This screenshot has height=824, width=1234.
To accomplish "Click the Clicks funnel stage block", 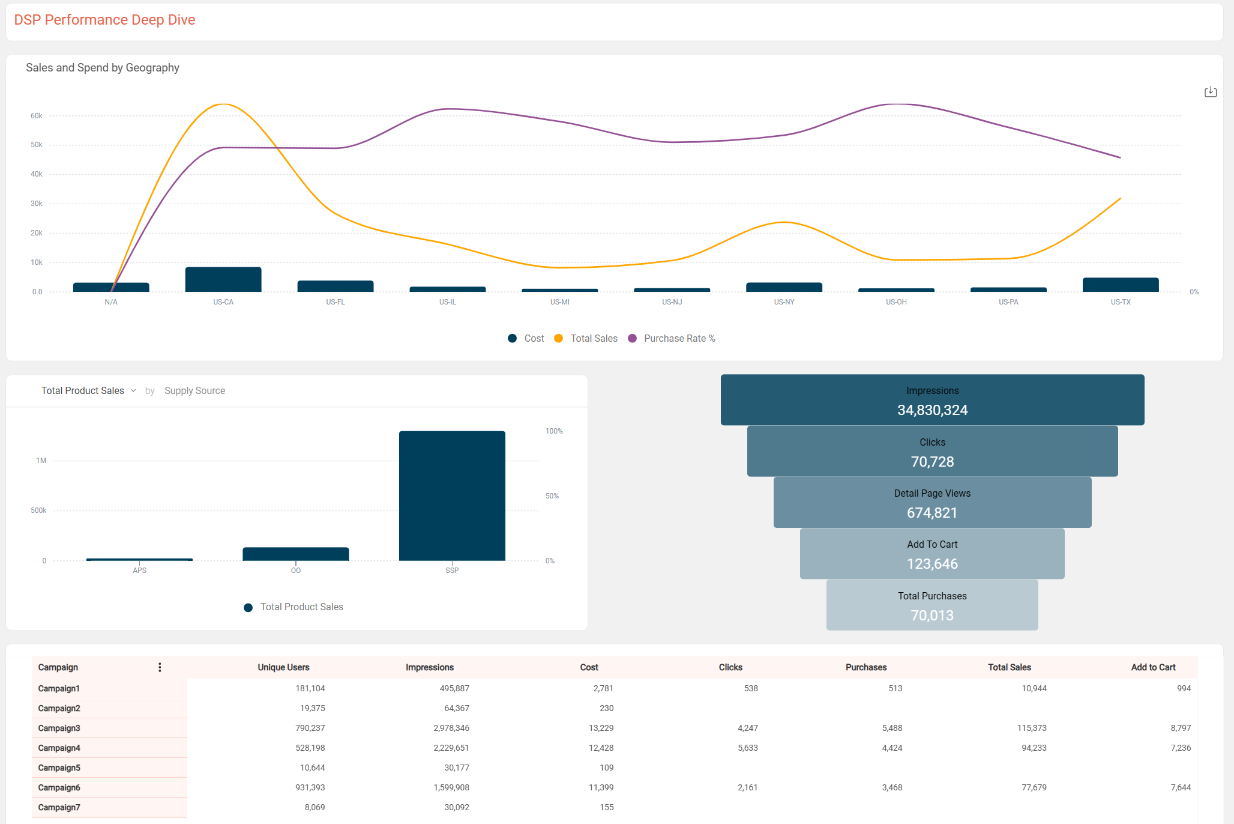I will (x=932, y=452).
